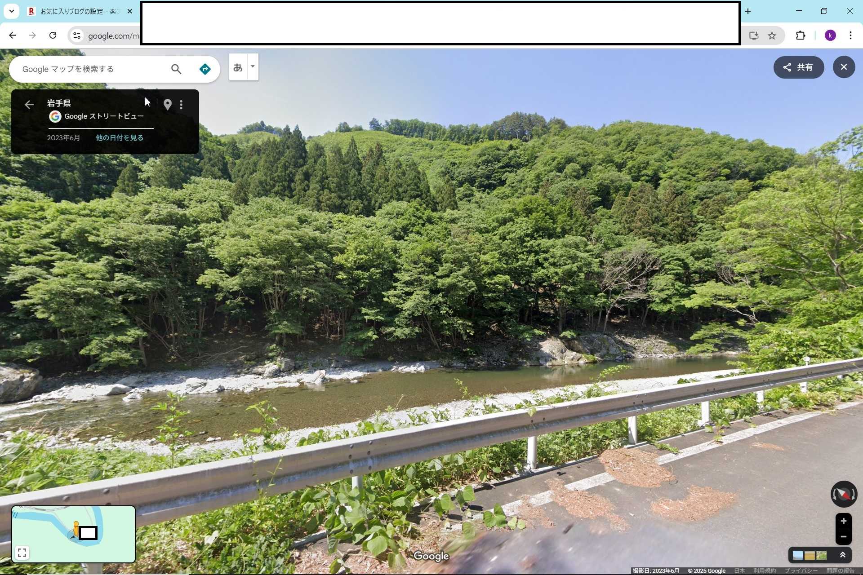Bookmark page with the star icon
This screenshot has height=575, width=863.
pyautogui.click(x=772, y=35)
